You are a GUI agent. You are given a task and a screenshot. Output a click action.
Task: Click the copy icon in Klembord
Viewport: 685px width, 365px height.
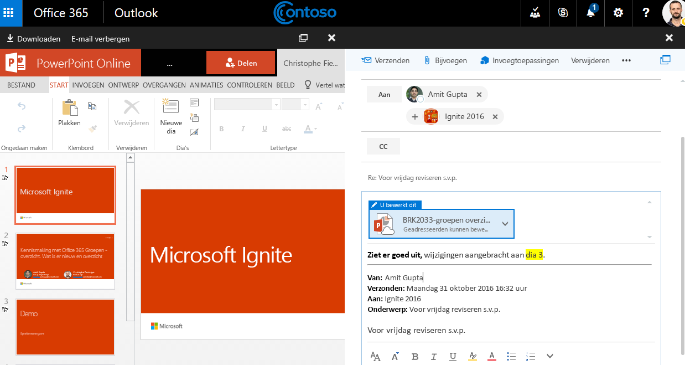[92, 106]
